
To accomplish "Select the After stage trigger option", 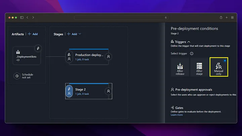I will 199,67.
